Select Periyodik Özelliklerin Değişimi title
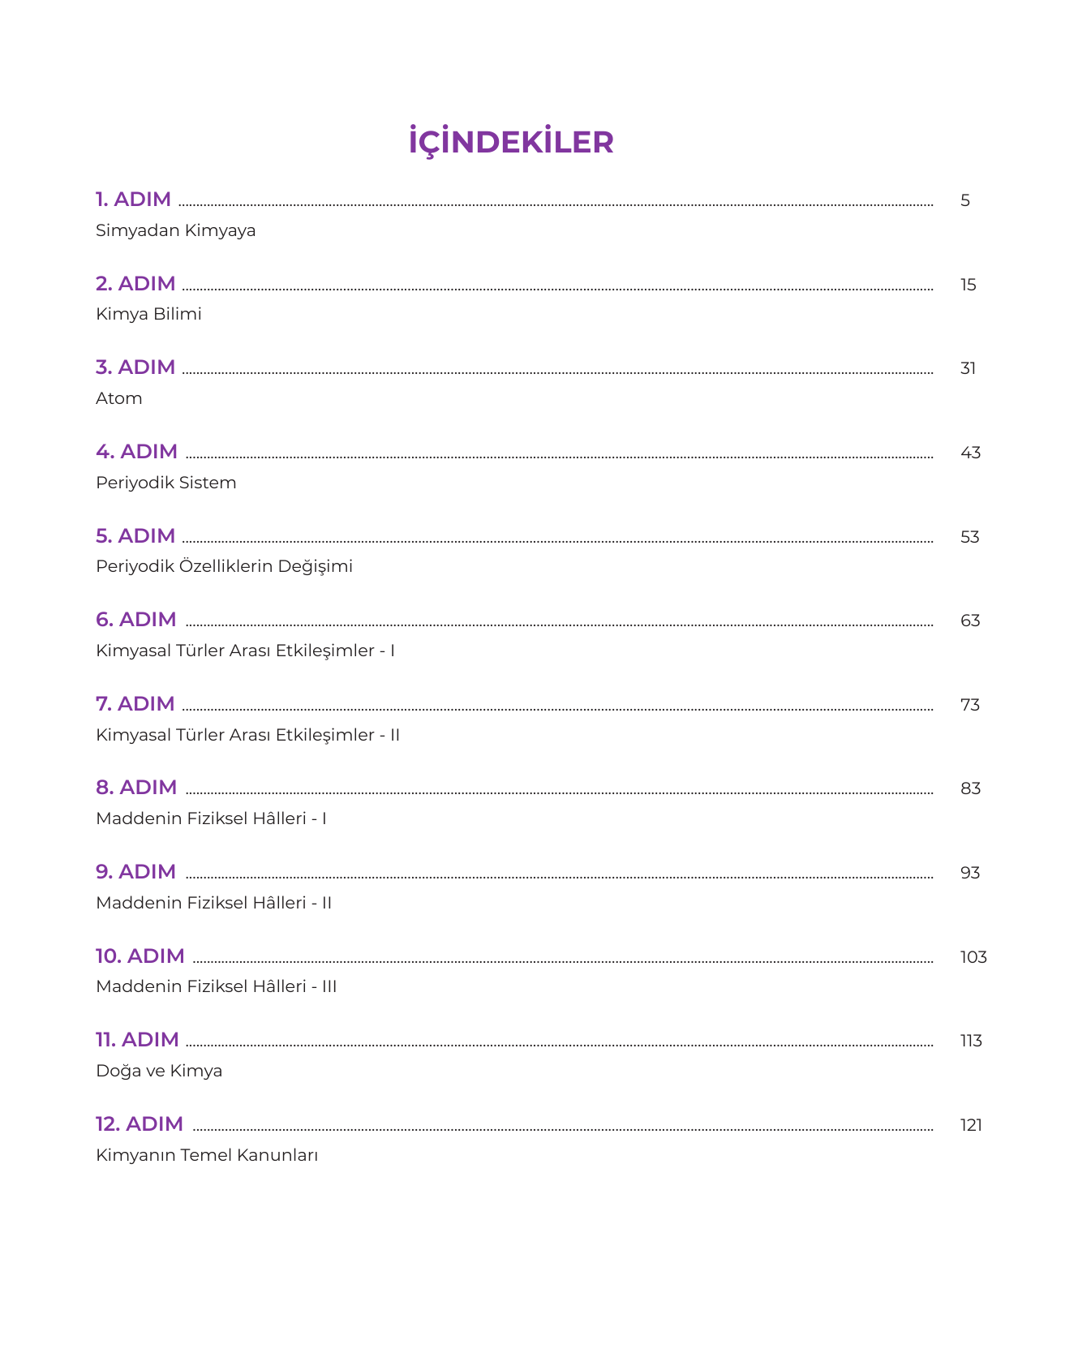This screenshot has height=1366, width=1078. coord(224,566)
